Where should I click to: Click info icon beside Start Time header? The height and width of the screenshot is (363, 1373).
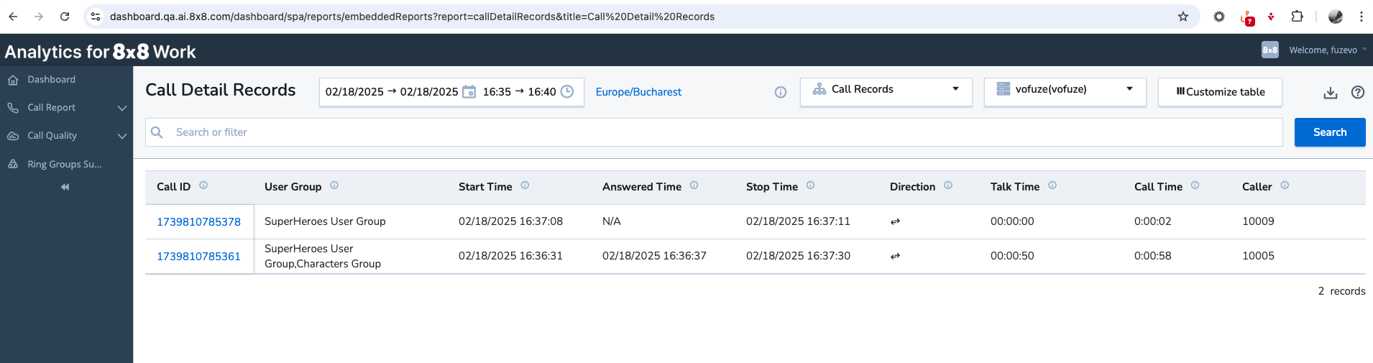525,185
